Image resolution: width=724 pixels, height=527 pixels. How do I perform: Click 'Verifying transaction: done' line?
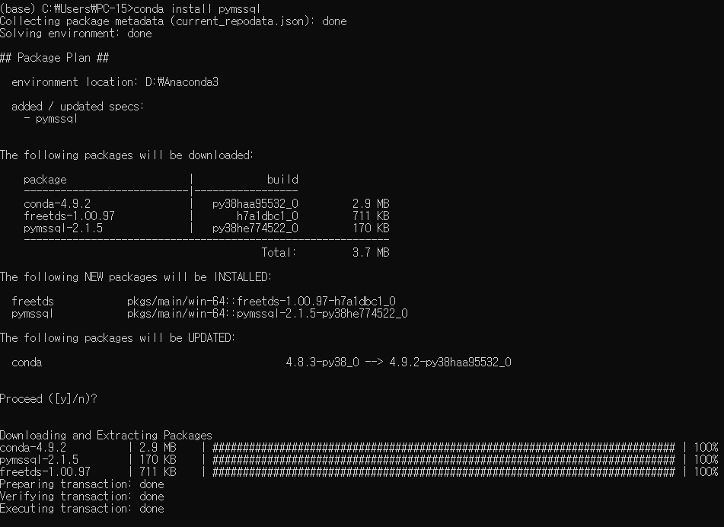pos(81,497)
